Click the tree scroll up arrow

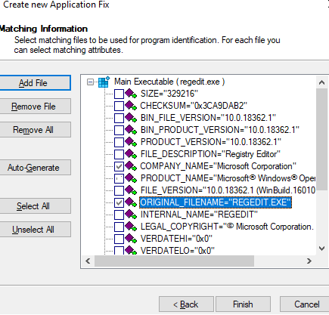pyautogui.click(x=321, y=82)
